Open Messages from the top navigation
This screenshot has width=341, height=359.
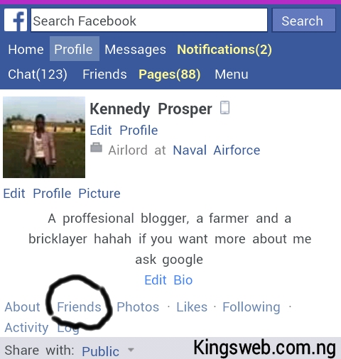click(135, 50)
